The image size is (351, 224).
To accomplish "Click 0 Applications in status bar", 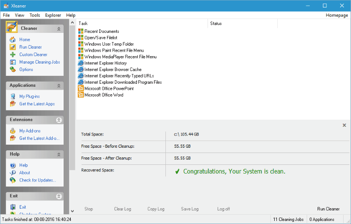I will click(x=322, y=219).
